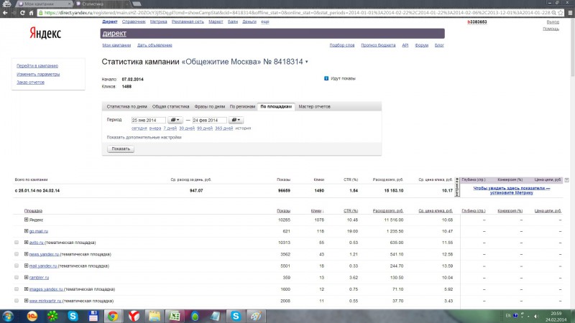The image size is (575, 323).
Task: Open 'Заказ отчетов' link
Action: pyautogui.click(x=30, y=83)
